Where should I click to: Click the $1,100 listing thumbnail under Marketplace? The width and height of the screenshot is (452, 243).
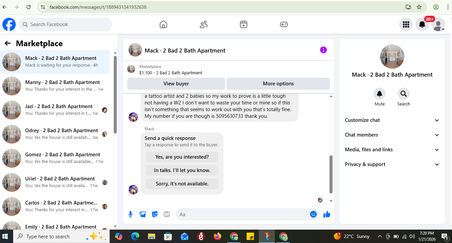click(131, 69)
